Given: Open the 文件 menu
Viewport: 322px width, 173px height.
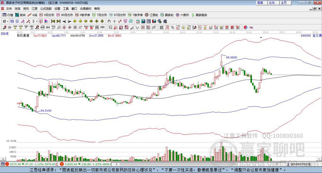Looking at the screenshot, I should (x=9, y=8).
